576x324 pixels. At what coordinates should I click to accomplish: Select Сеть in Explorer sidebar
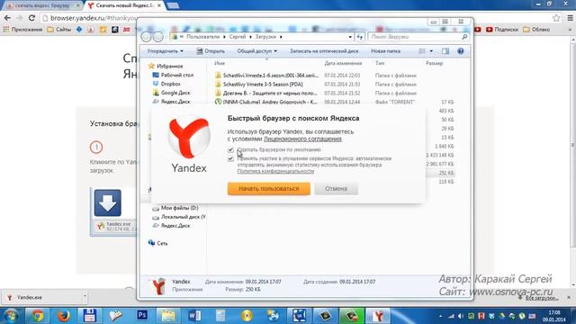coord(162,243)
